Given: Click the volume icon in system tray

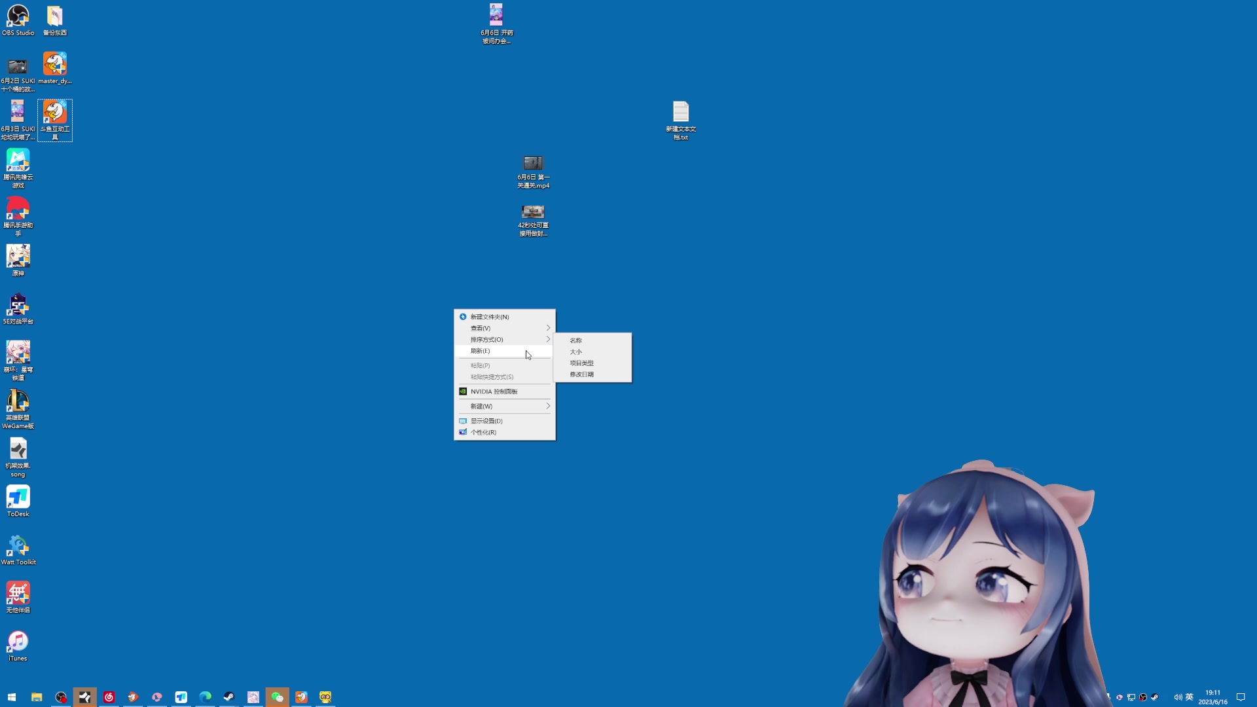Looking at the screenshot, I should pos(1178,697).
